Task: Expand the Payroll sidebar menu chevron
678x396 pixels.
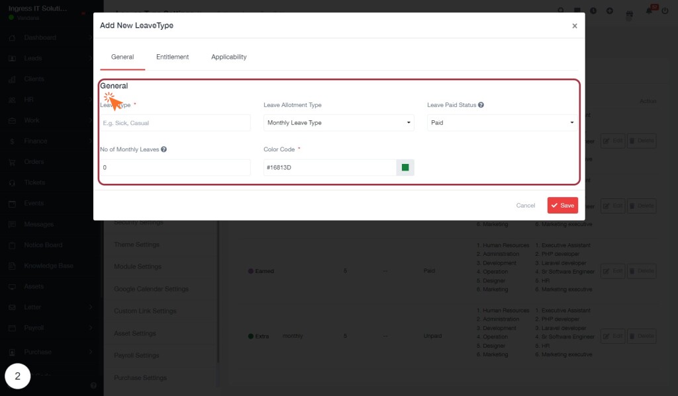Action: click(90, 328)
